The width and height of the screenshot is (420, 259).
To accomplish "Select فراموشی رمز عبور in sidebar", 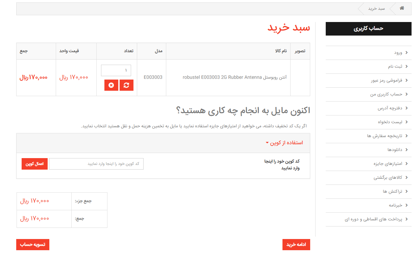I will (x=386, y=81).
